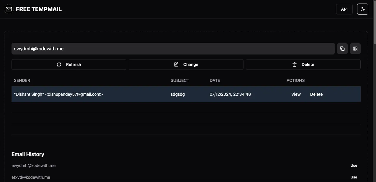Show the QR code for this email
The image size is (376, 182).
tap(355, 49)
